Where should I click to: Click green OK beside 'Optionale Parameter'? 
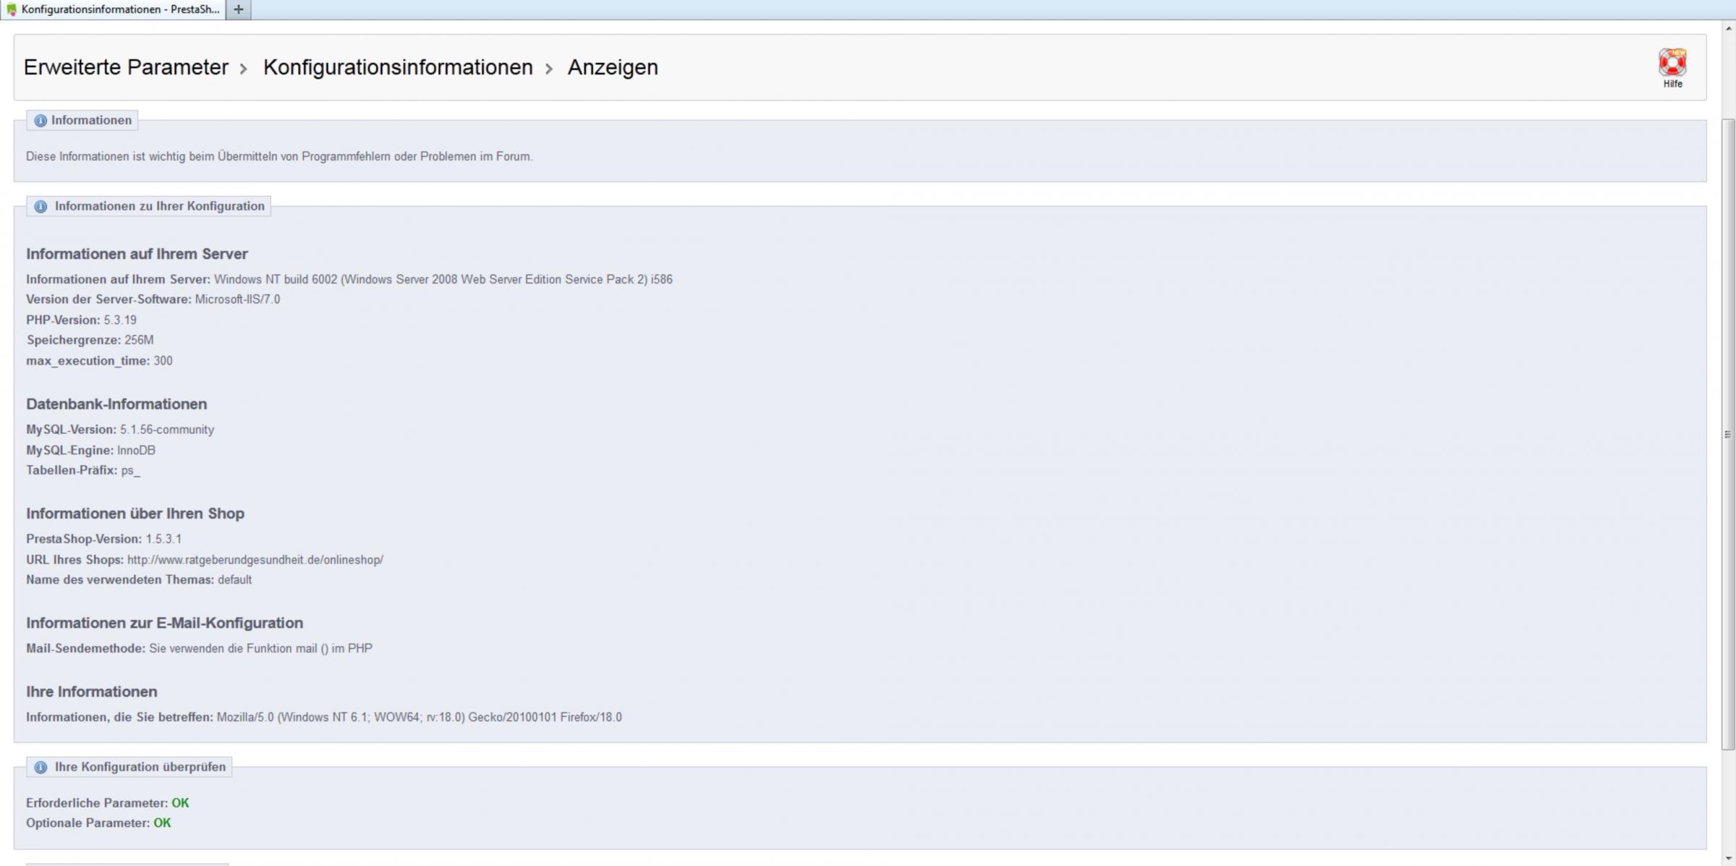tap(162, 823)
